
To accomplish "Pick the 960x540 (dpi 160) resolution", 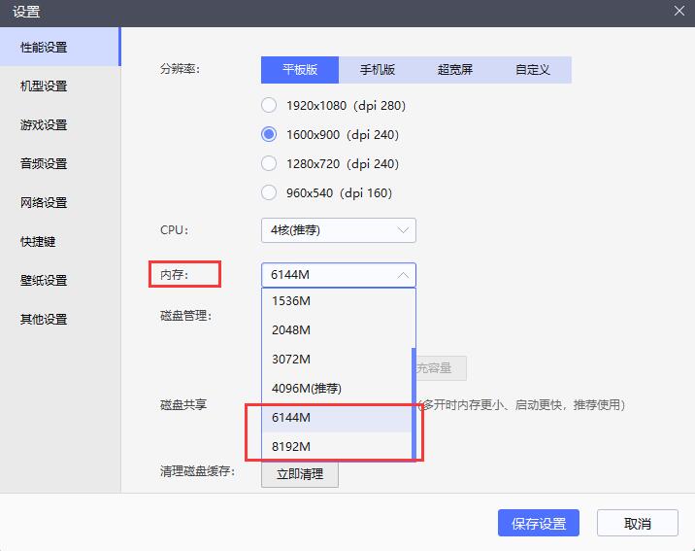I will click(269, 192).
